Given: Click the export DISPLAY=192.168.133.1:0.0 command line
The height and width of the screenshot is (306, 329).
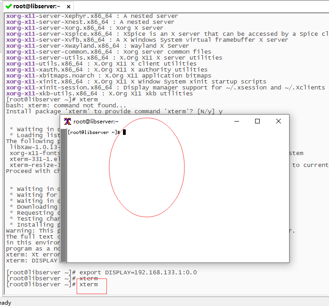Looking at the screenshot, I should 138,272.
